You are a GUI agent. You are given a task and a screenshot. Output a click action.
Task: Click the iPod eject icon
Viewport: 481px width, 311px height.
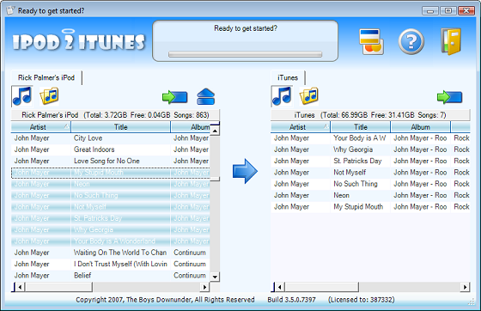(205, 96)
